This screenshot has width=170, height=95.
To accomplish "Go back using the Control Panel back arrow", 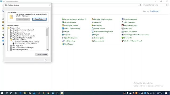I will 2,5.
